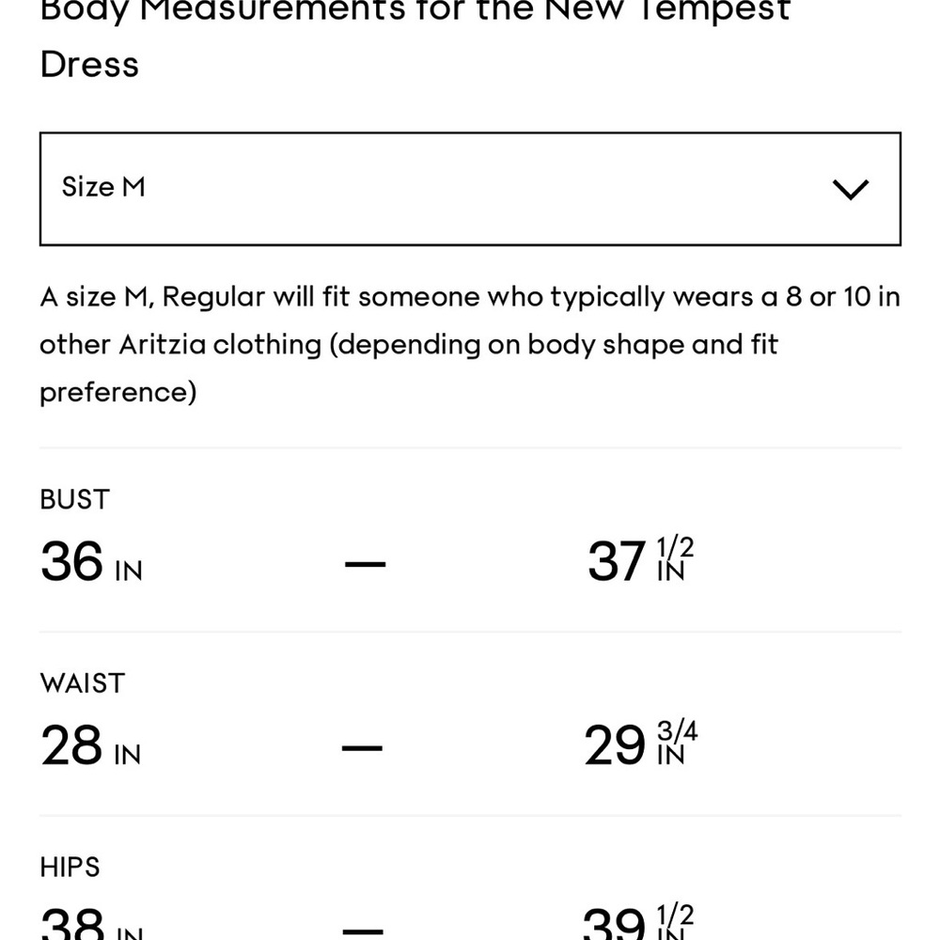Viewport: 940px width, 940px height.
Task: Click the dash between waist values
Action: 362,747
